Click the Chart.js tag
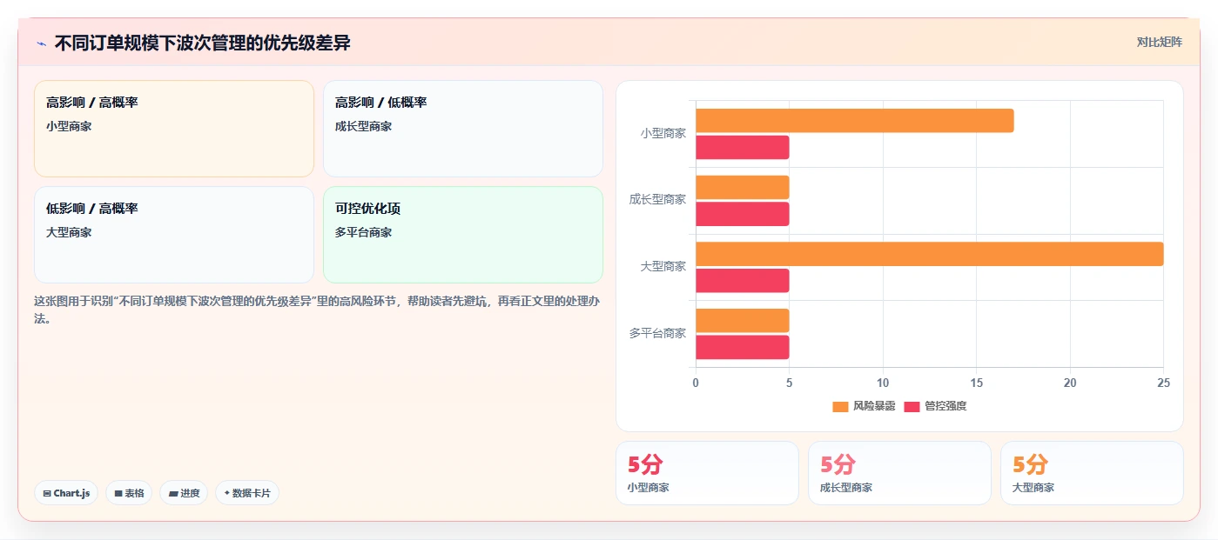Viewport: 1218px width, 540px height. click(66, 493)
